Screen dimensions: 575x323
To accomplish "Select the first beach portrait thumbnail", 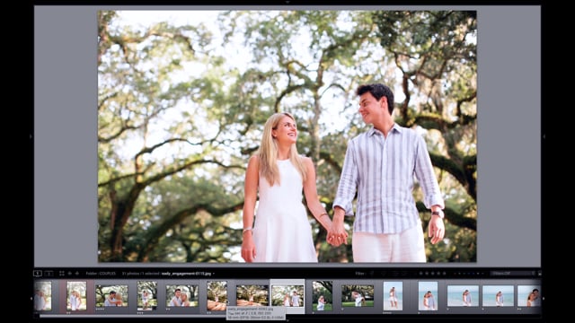I will click(393, 296).
